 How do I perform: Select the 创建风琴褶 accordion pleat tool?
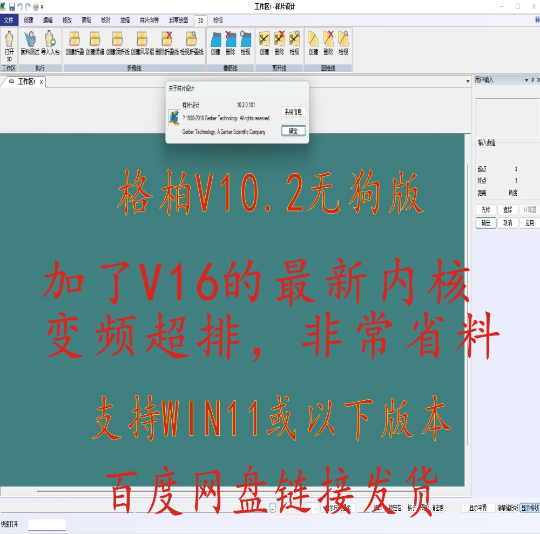tap(142, 43)
